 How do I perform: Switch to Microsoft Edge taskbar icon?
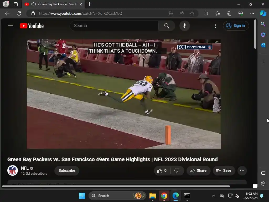click(175, 196)
